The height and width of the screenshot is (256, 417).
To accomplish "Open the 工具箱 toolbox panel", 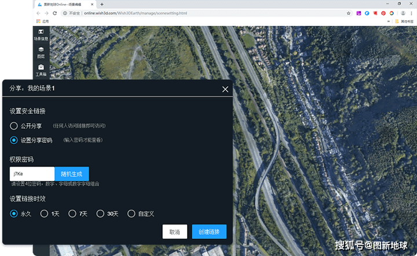I will coord(41,70).
